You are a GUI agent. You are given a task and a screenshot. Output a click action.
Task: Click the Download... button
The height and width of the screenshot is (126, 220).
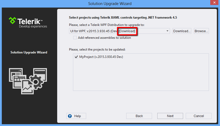[x=182, y=31]
